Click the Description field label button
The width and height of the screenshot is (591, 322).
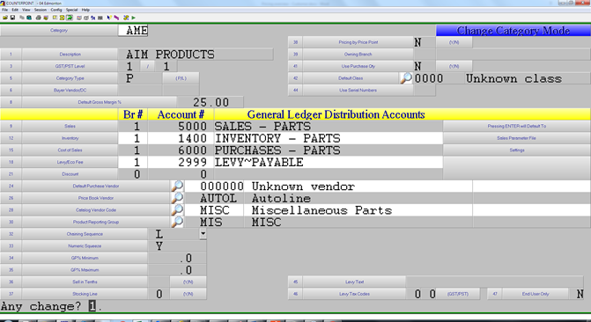point(70,55)
